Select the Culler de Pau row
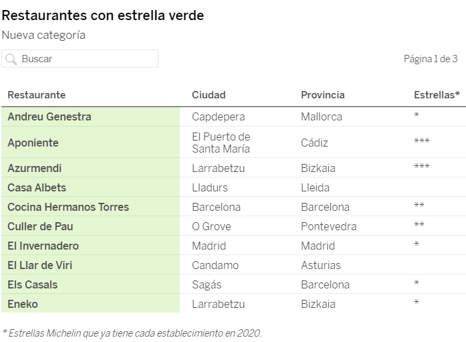Image resolution: width=466 pixels, height=342 pixels. 40,226
